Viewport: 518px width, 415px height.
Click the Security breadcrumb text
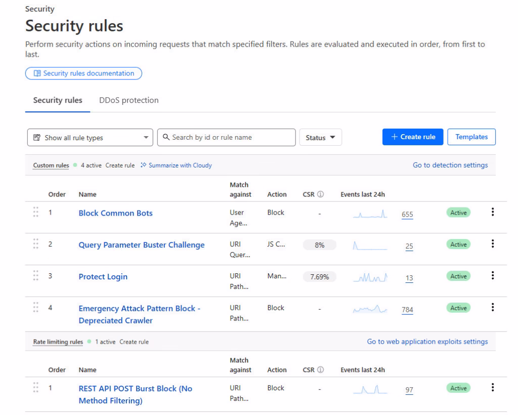pos(39,9)
